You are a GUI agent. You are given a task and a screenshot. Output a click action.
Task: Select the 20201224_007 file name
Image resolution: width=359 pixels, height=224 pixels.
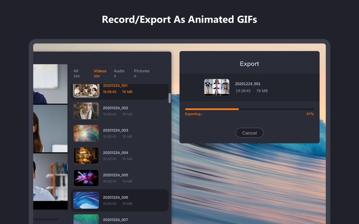pos(115,220)
